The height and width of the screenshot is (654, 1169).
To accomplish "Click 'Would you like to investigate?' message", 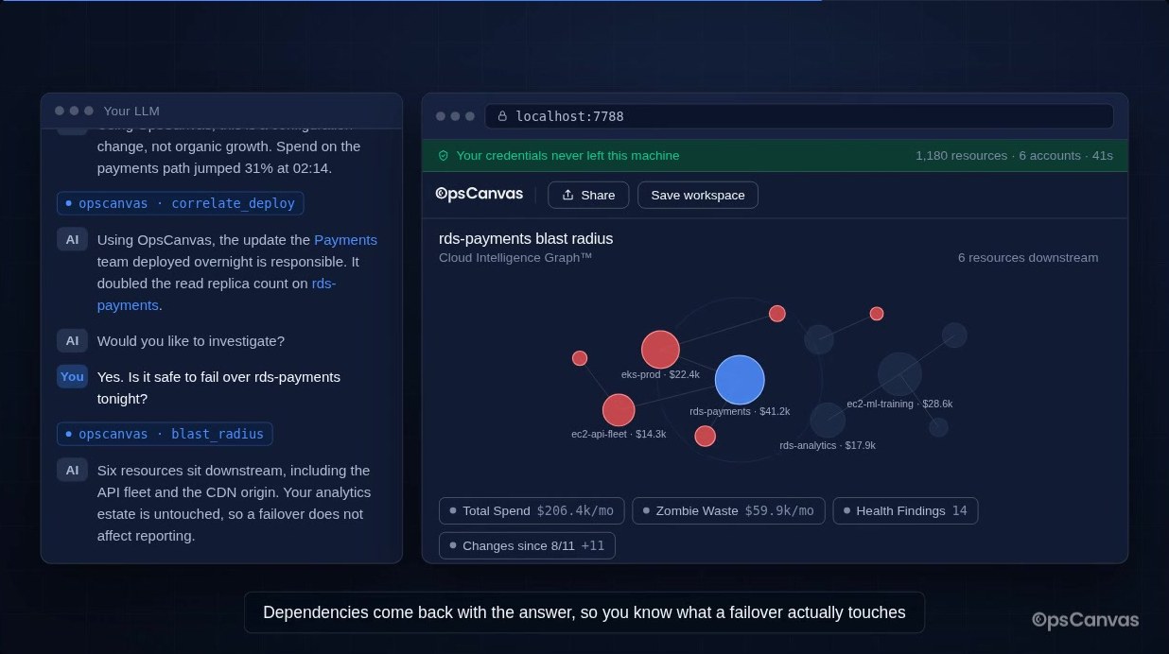I will pyautogui.click(x=191, y=340).
